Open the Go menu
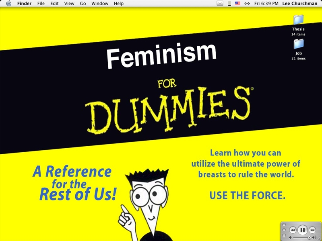 pyautogui.click(x=83, y=4)
